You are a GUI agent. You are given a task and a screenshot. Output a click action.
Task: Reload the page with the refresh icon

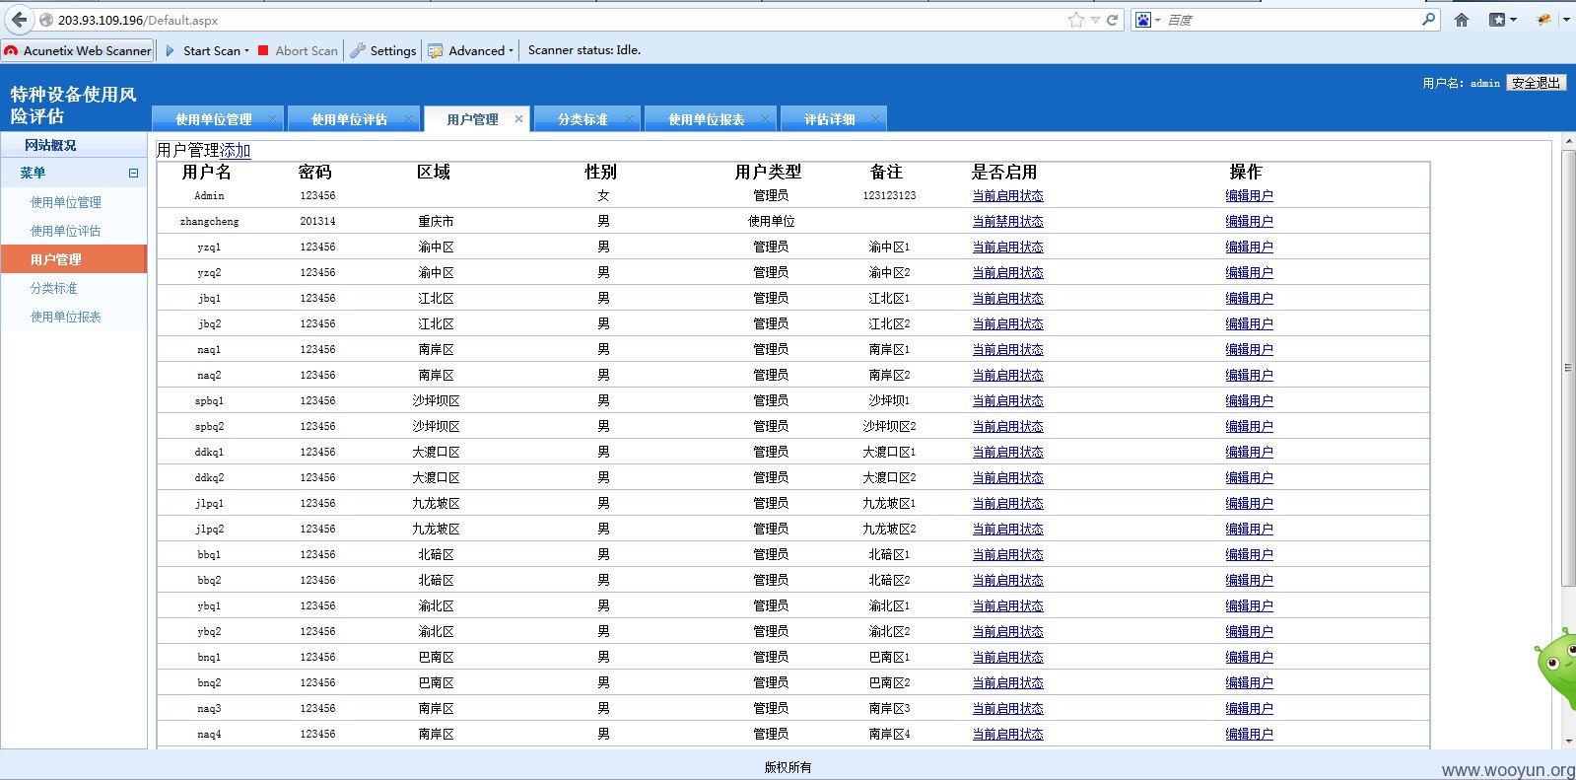tap(1113, 20)
